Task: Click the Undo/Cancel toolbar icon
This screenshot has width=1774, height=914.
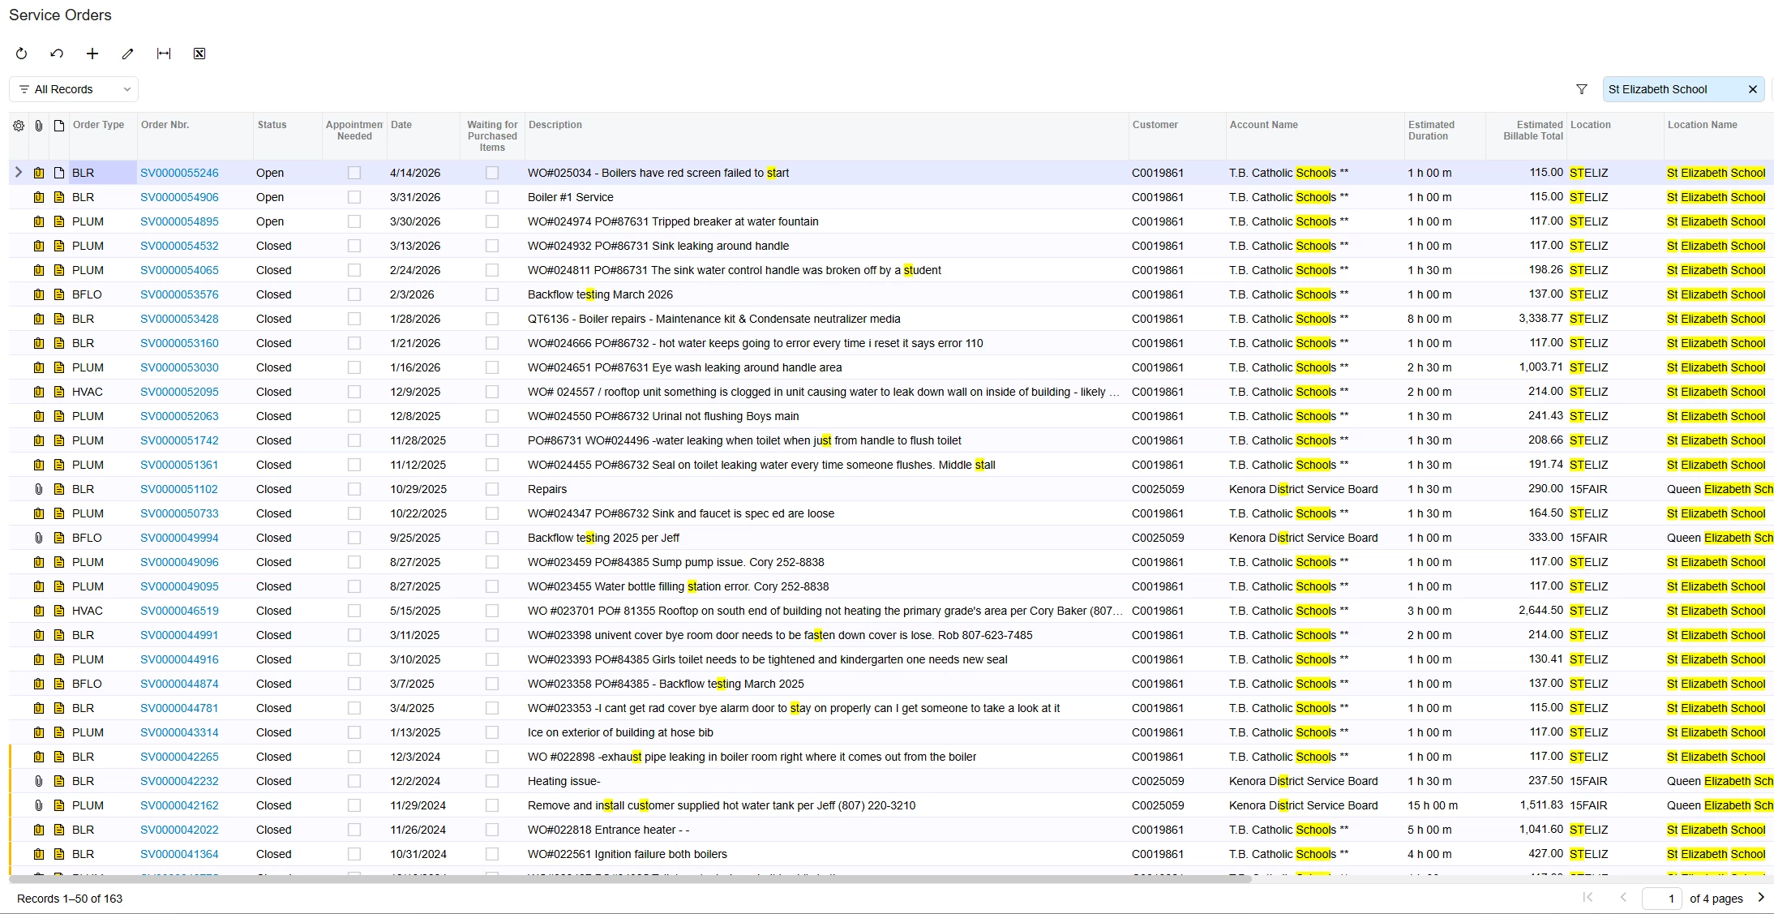Action: [57, 54]
